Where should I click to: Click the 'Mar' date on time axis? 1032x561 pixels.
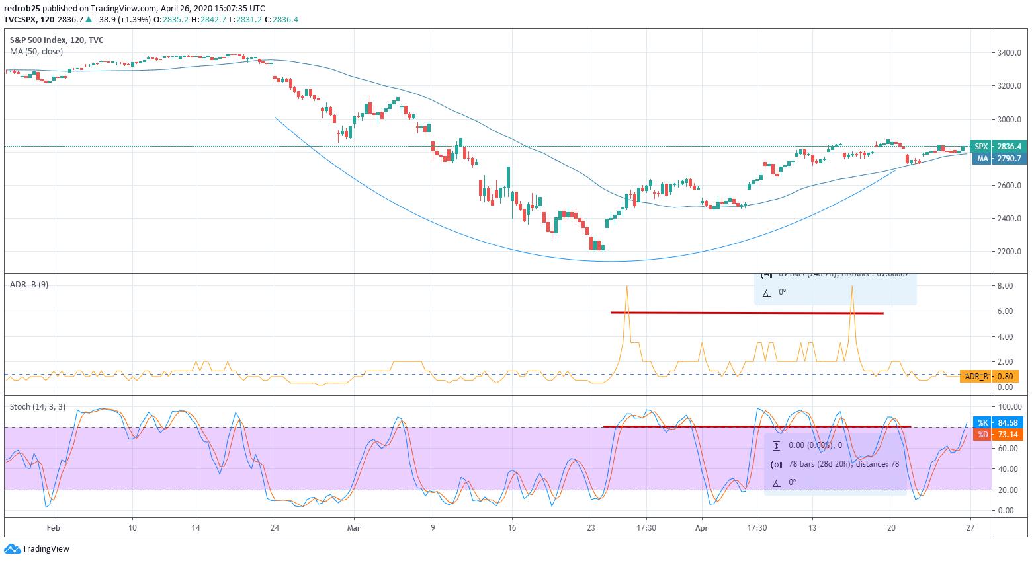354,528
